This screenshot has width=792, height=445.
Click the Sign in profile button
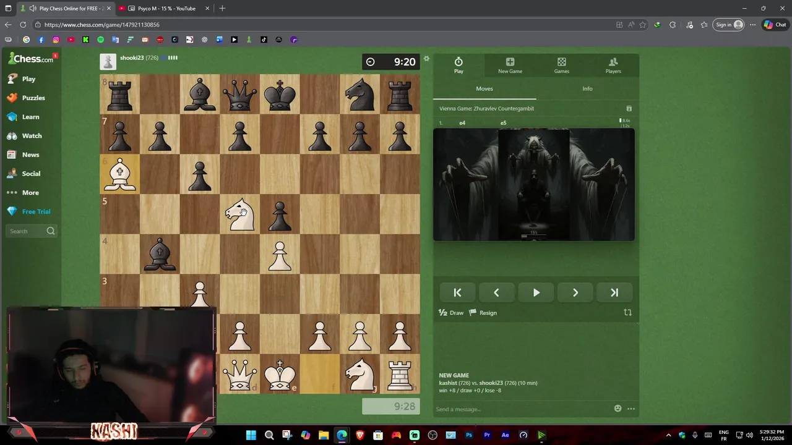tap(729, 25)
